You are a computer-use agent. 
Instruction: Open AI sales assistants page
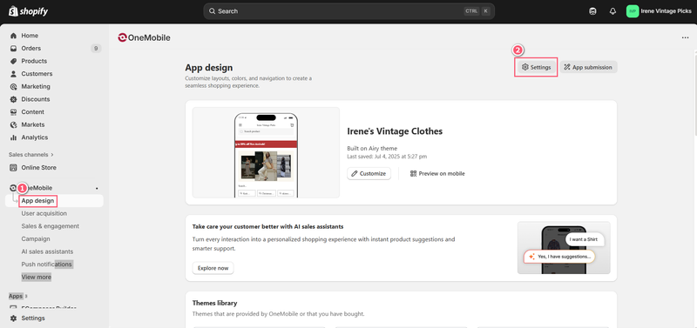pos(47,251)
